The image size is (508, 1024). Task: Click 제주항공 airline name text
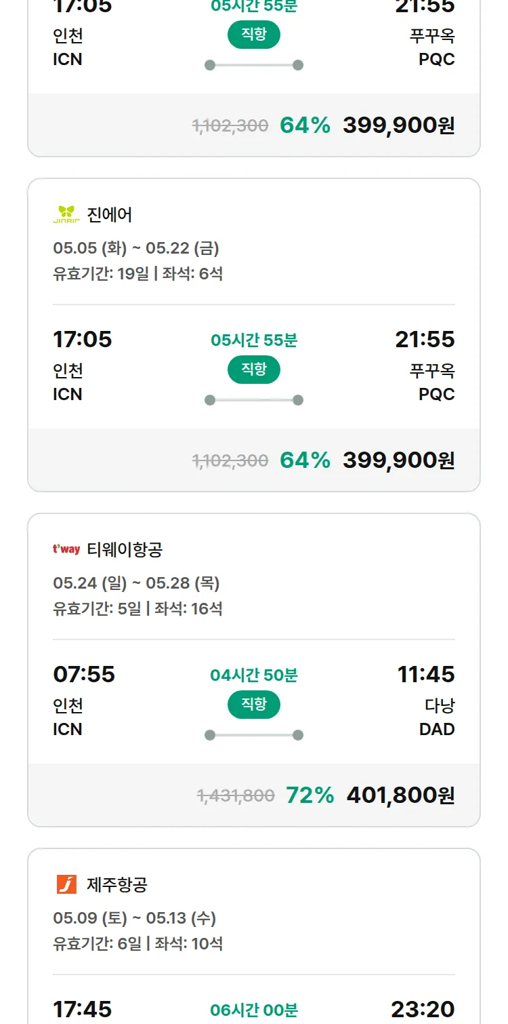coord(117,884)
